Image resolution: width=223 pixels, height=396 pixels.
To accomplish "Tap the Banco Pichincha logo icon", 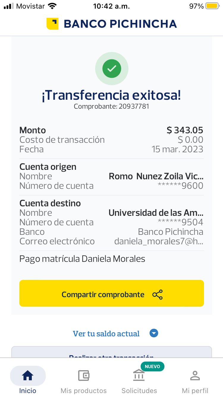I will pyautogui.click(x=52, y=24).
